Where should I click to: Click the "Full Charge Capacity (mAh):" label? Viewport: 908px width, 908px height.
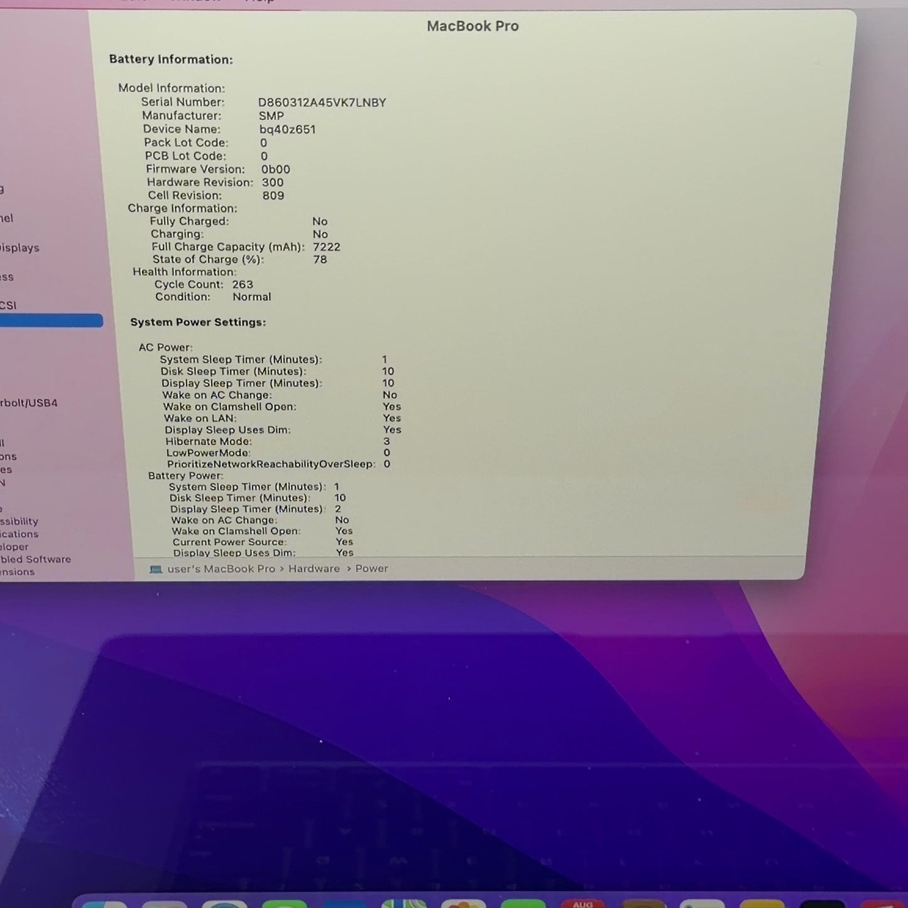tap(228, 247)
